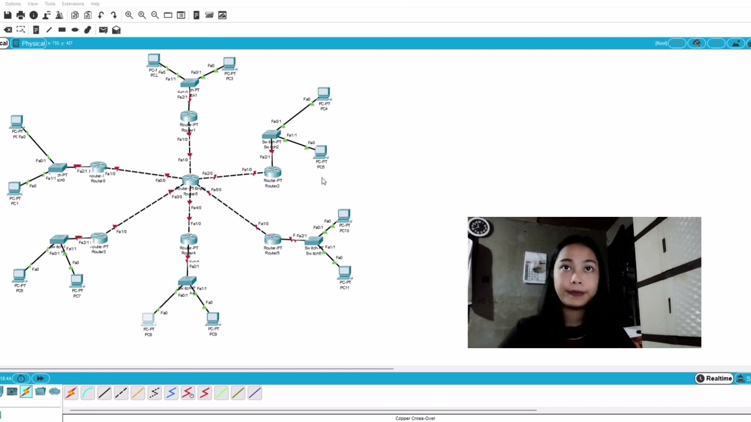Choose the dotted phone cable
The height and width of the screenshot is (422, 751).
click(x=154, y=393)
